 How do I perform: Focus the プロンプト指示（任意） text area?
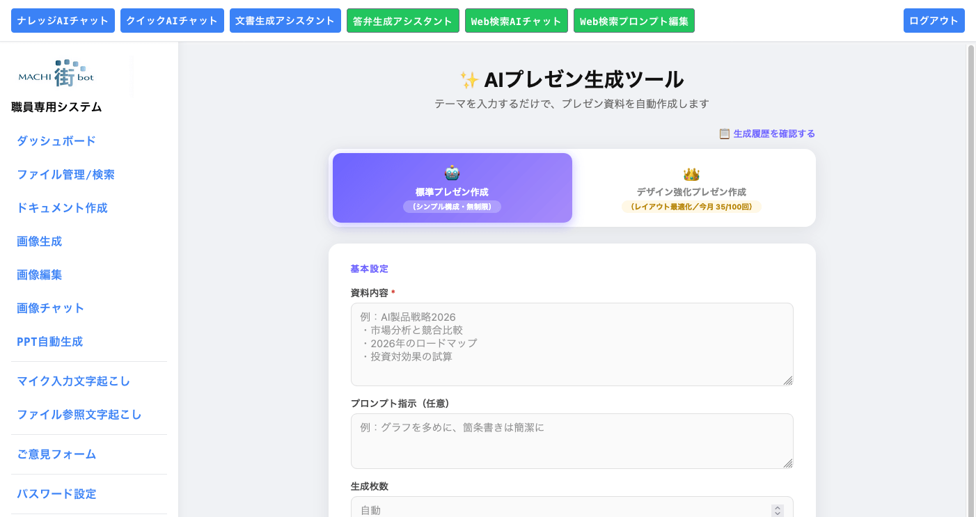coord(572,441)
